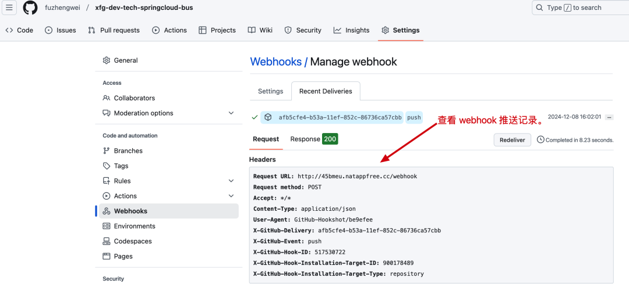Open the Insights tab
Screen dimensions: 629x284
click(x=351, y=30)
